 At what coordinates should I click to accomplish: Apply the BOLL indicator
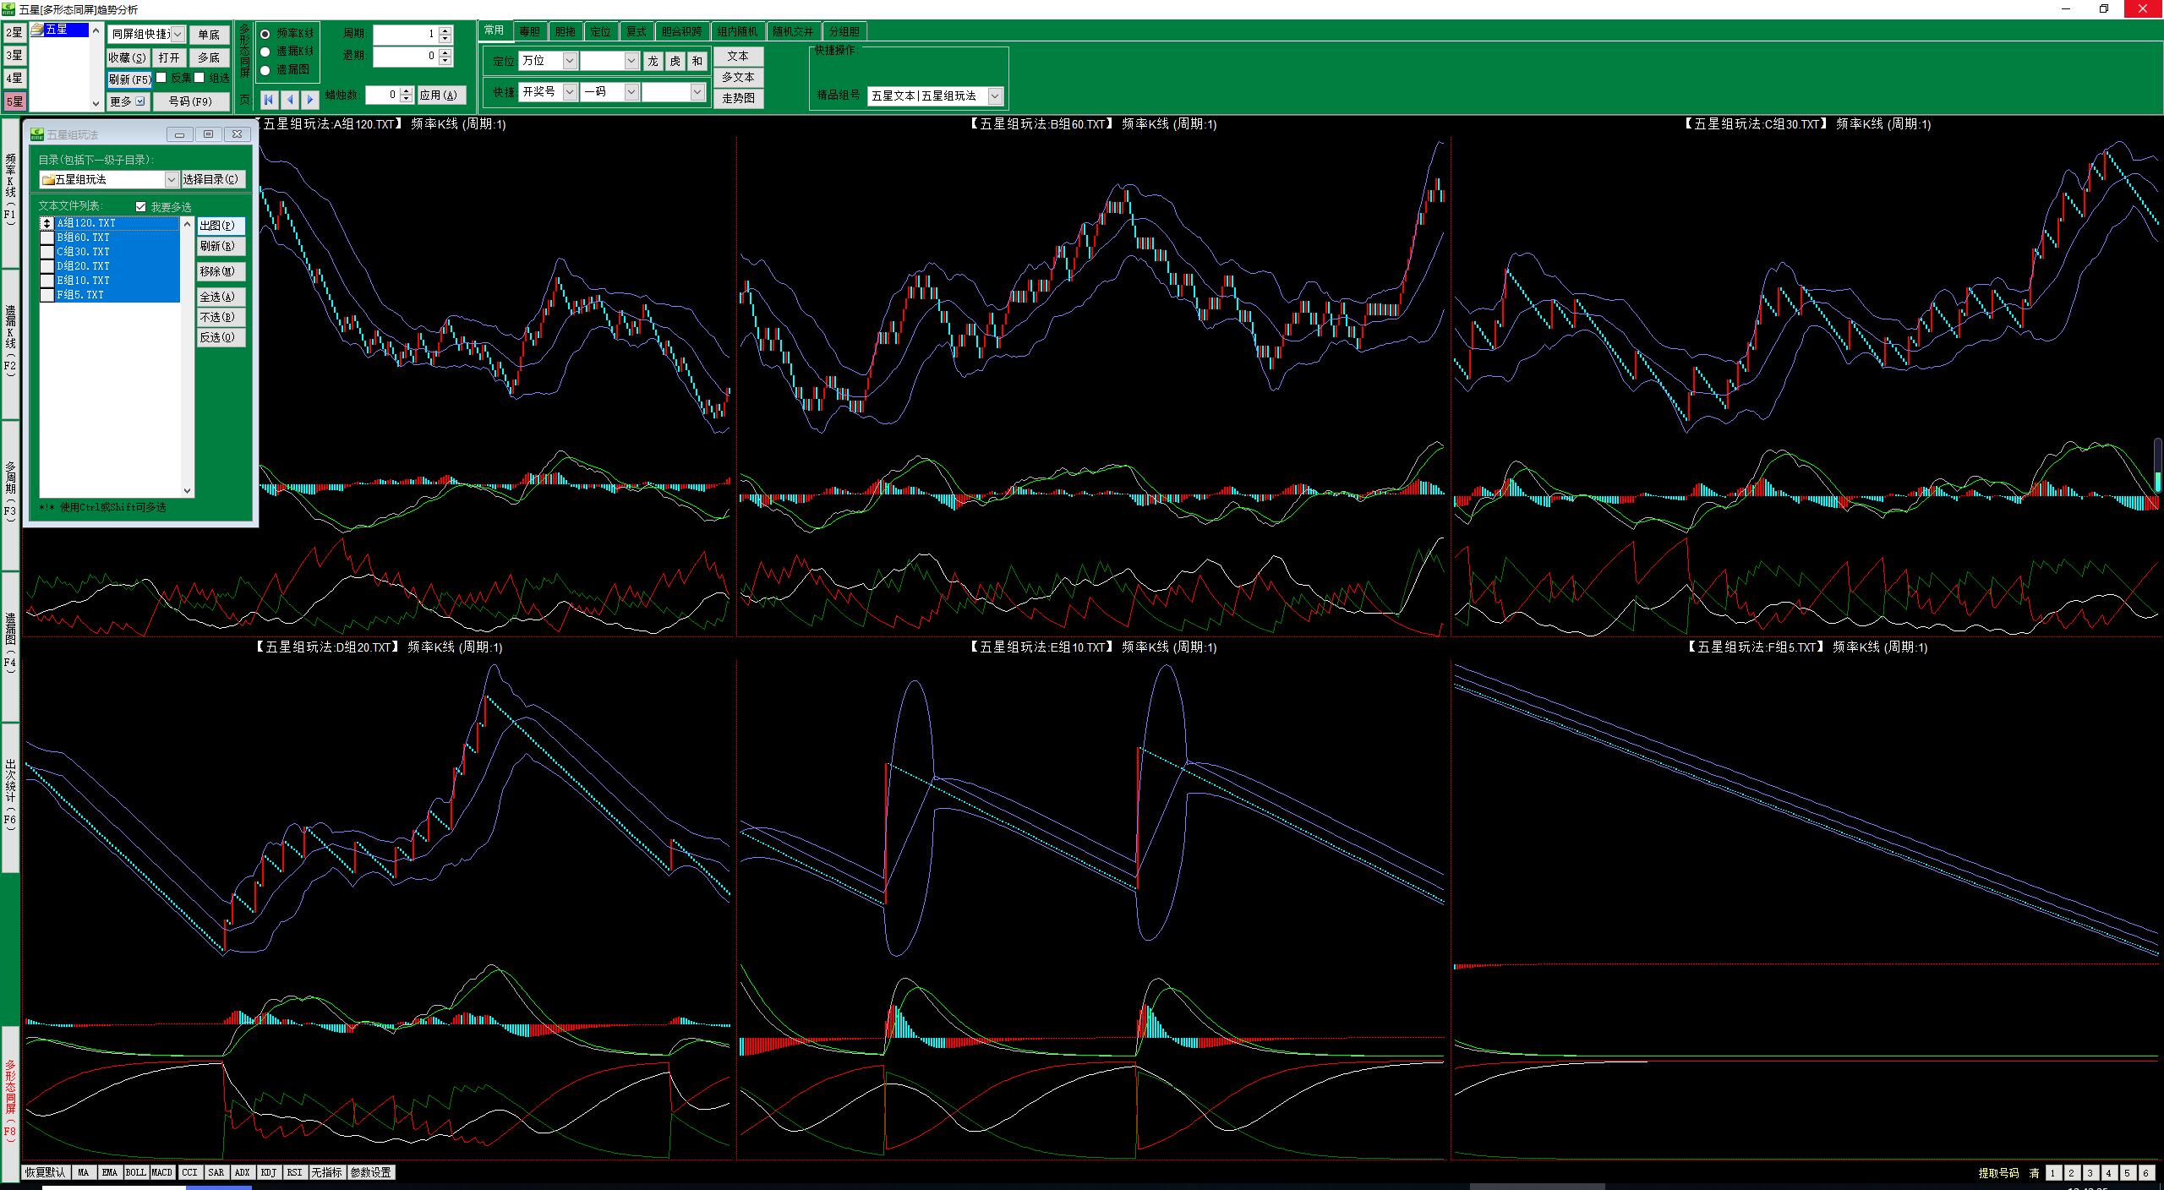pos(136,1172)
